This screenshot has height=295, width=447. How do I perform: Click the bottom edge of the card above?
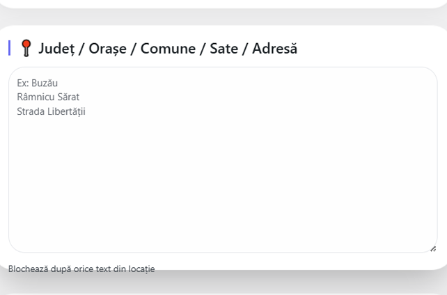[x=223, y=6]
